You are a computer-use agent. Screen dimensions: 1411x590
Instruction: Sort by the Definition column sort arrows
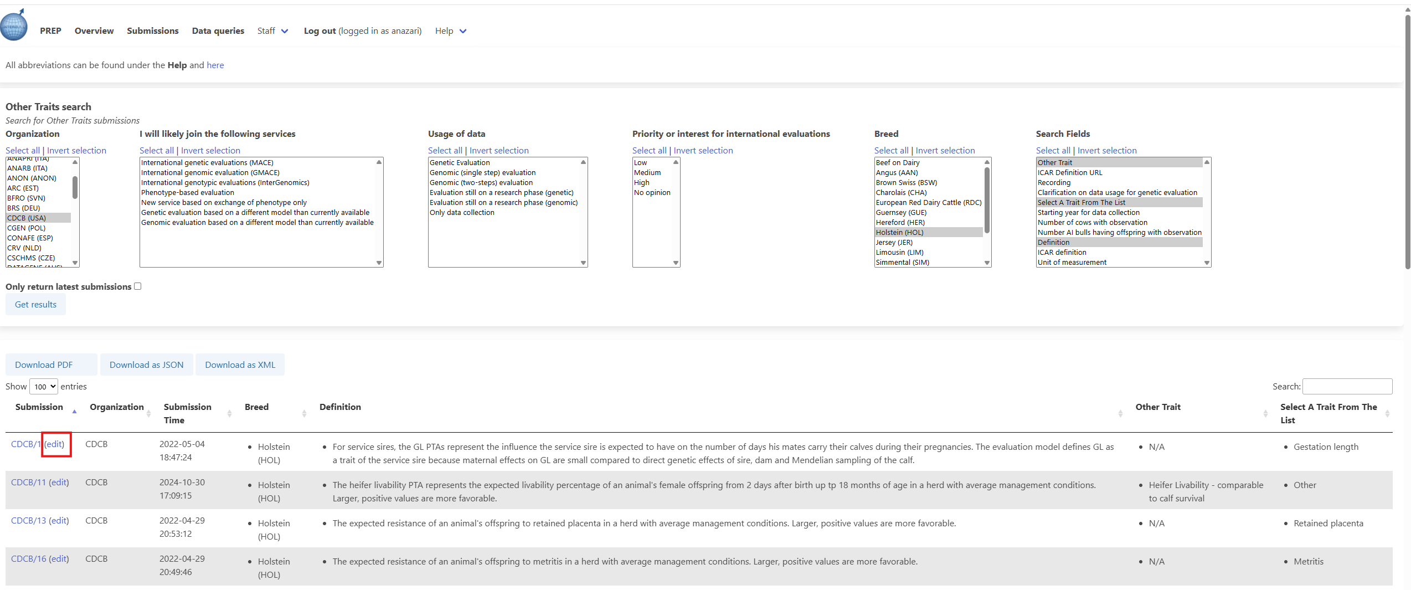pos(1120,413)
